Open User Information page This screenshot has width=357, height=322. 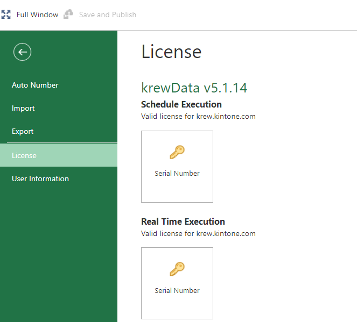(x=59, y=178)
